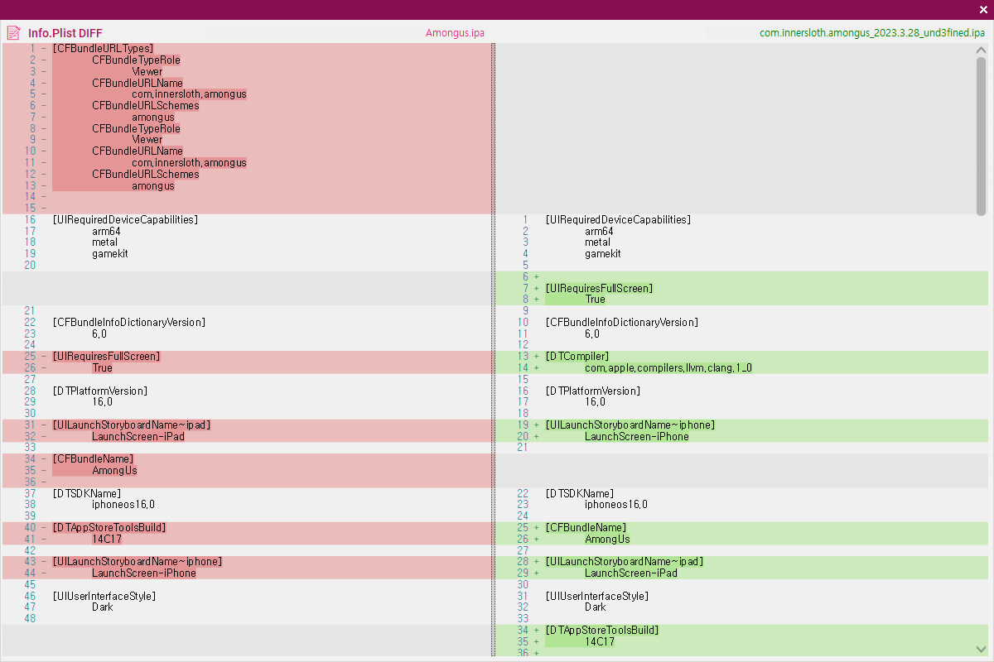This screenshot has width=994, height=662.
Task: Select the added [DTCompiler] line
Action: click(577, 357)
